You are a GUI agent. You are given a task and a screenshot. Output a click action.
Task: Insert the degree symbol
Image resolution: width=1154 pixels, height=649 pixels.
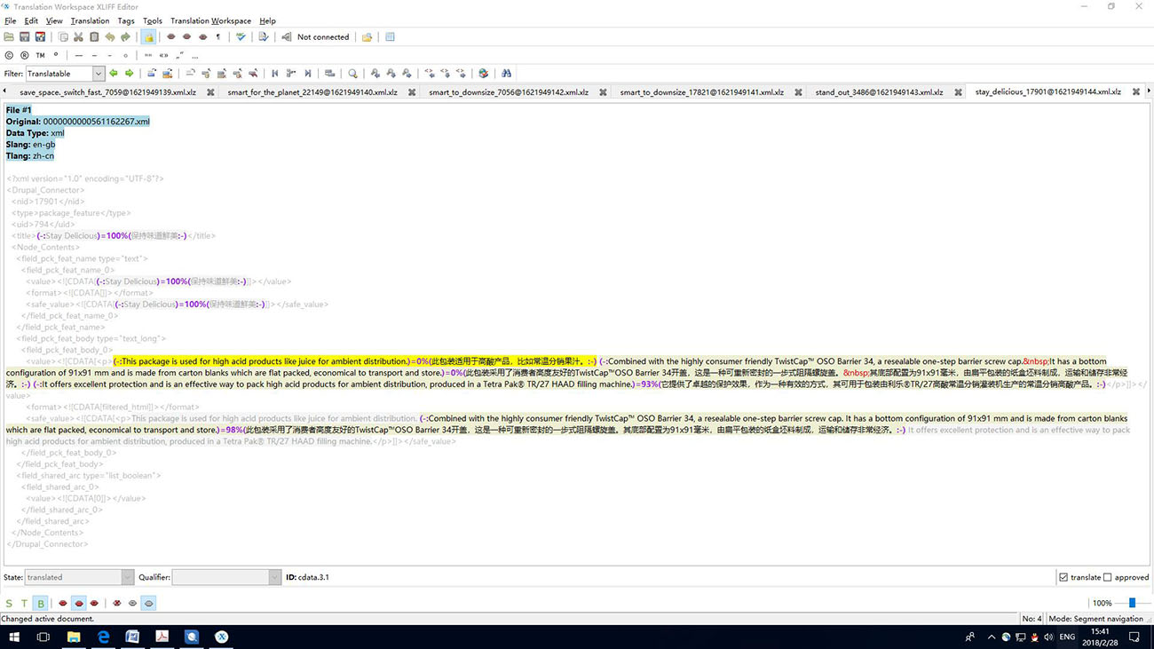point(55,55)
